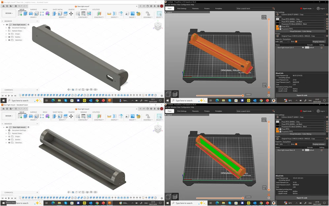Activate the Move/Copy arrows tool in lid-model Fusion
329x206 pixels.
point(71,14)
